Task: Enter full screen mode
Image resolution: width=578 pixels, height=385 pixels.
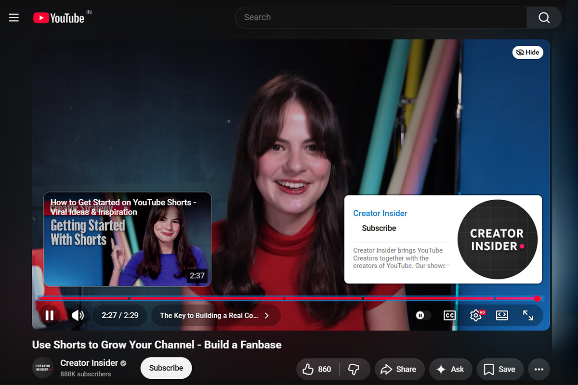Action: (528, 315)
